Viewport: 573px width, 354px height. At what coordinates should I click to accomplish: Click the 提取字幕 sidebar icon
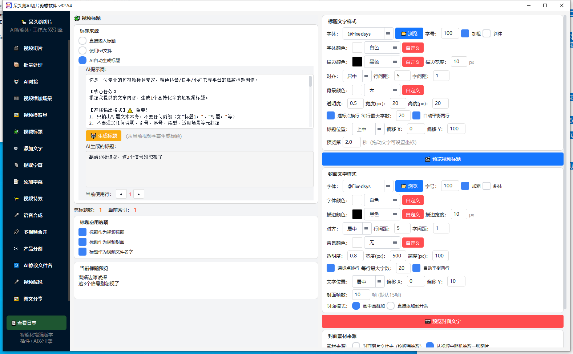(x=16, y=165)
